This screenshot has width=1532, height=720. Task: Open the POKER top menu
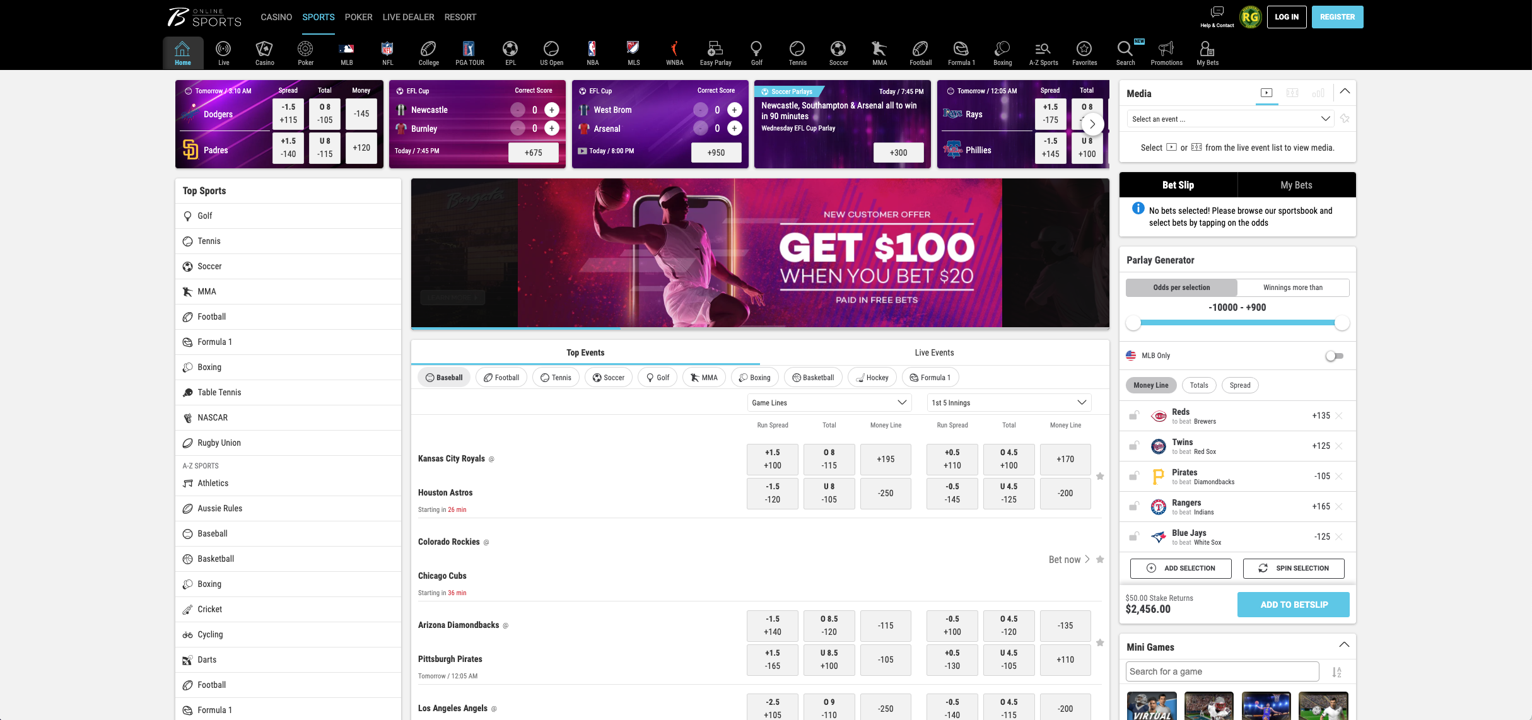point(358,17)
